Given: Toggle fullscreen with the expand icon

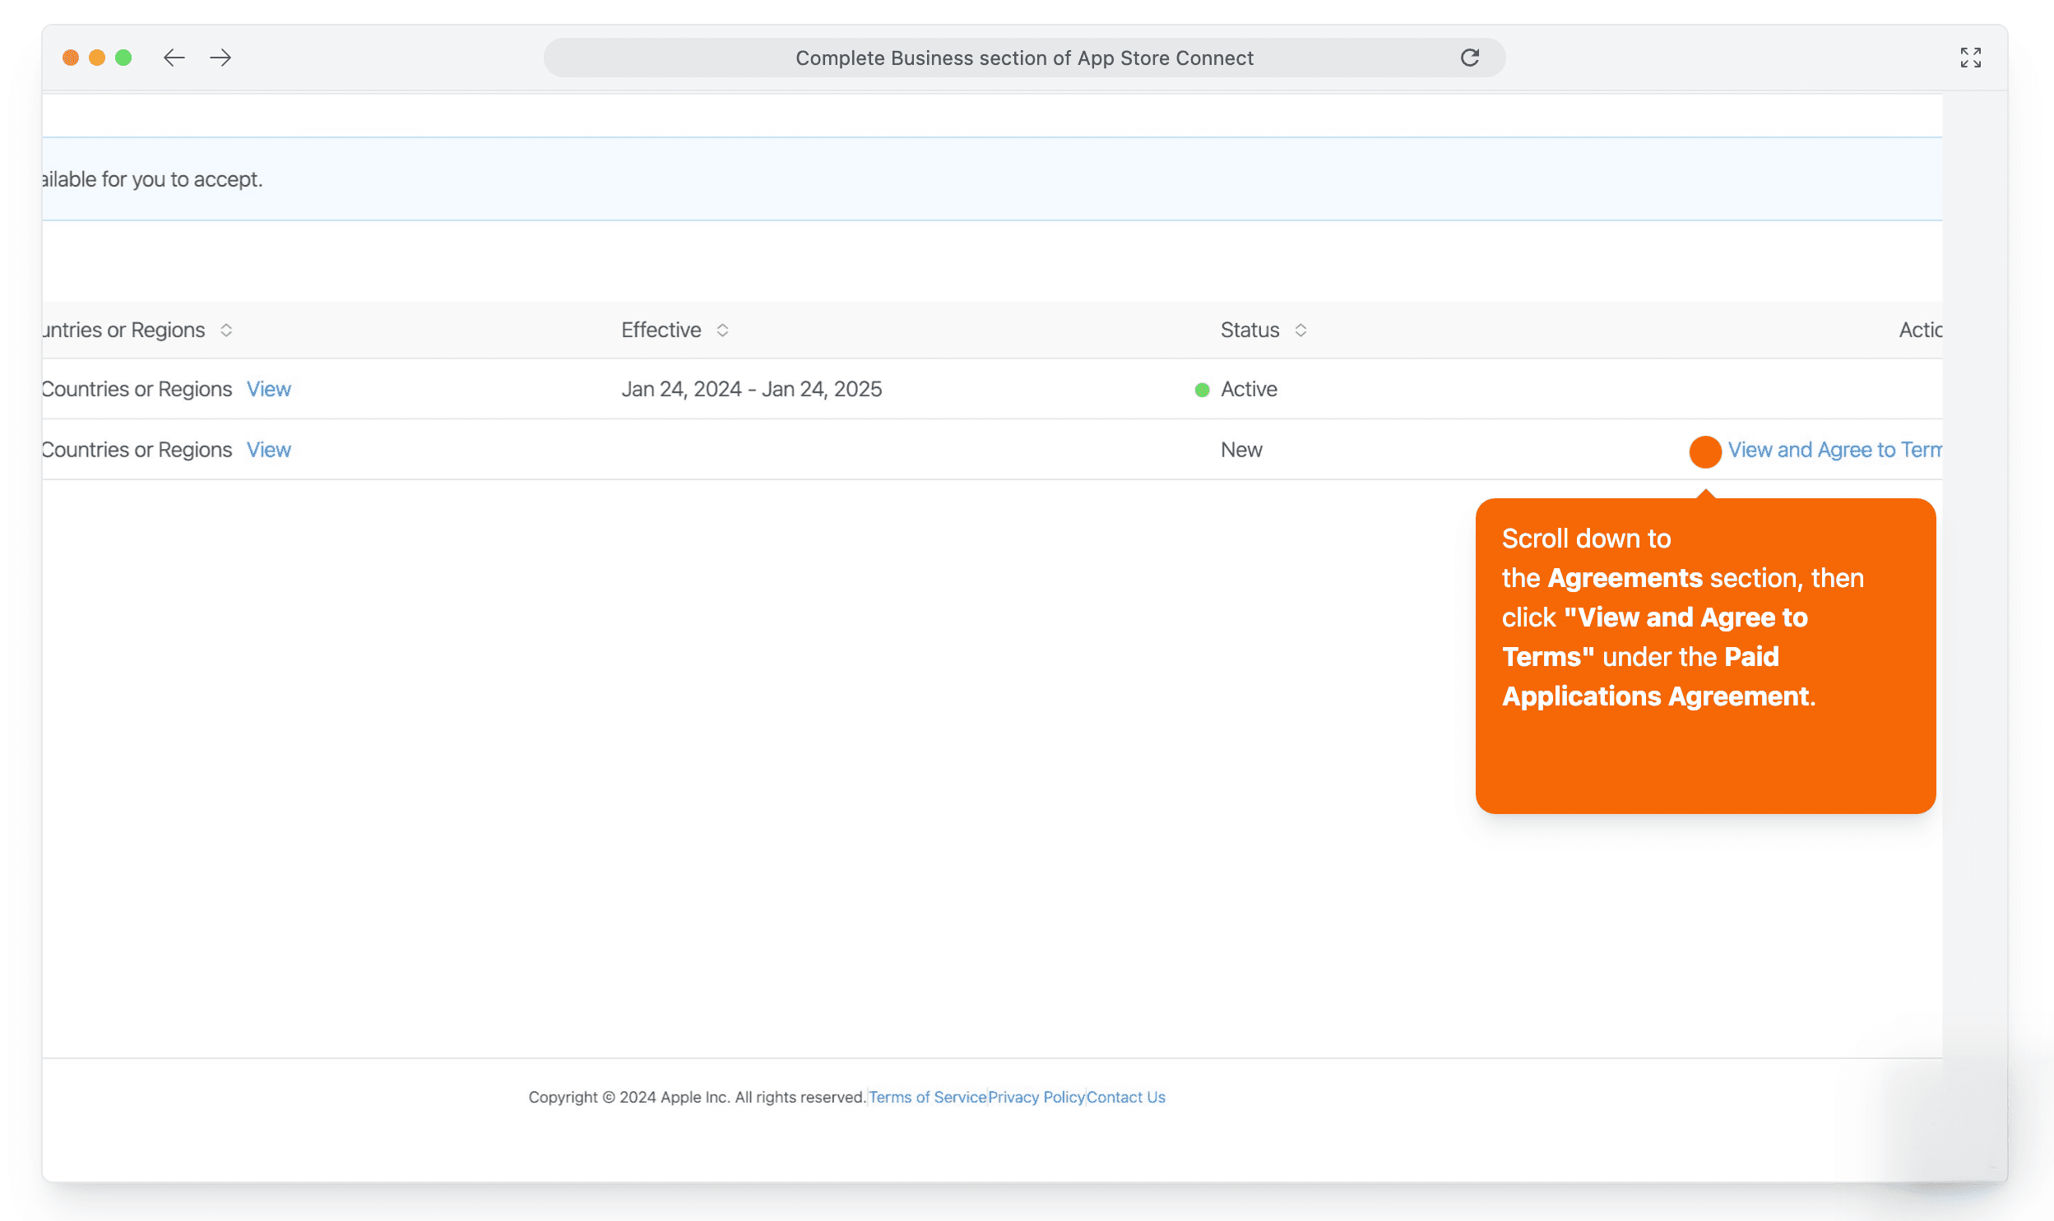Looking at the screenshot, I should [1970, 58].
